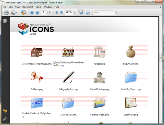The width and height of the screenshot is (164, 125).
Task: Click the scrollbar down arrow
Action: click(161, 122)
